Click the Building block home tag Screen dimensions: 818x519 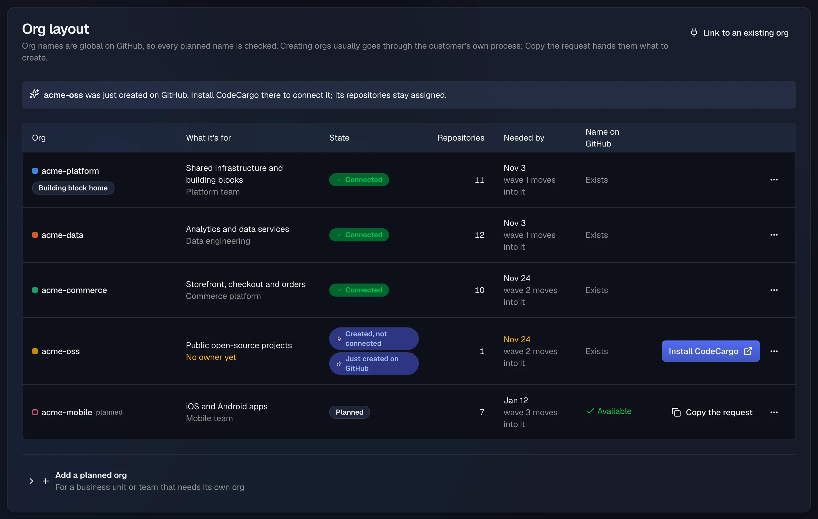[x=73, y=188]
